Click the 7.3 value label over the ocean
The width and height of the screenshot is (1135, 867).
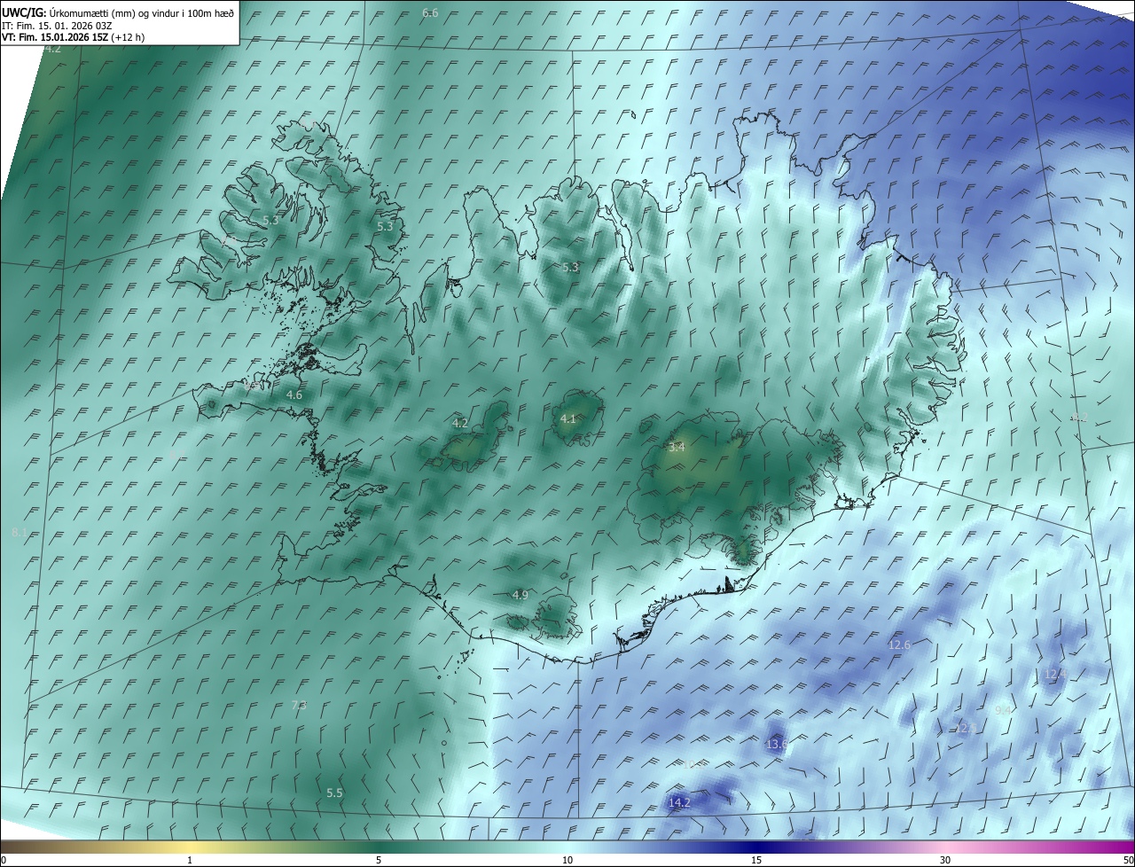(299, 706)
